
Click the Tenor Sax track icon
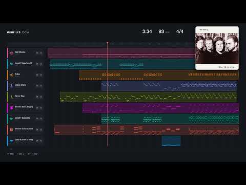coord(12,97)
